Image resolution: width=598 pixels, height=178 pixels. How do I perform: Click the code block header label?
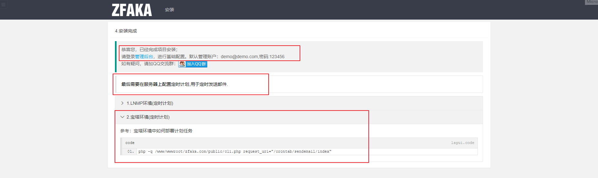click(130, 143)
